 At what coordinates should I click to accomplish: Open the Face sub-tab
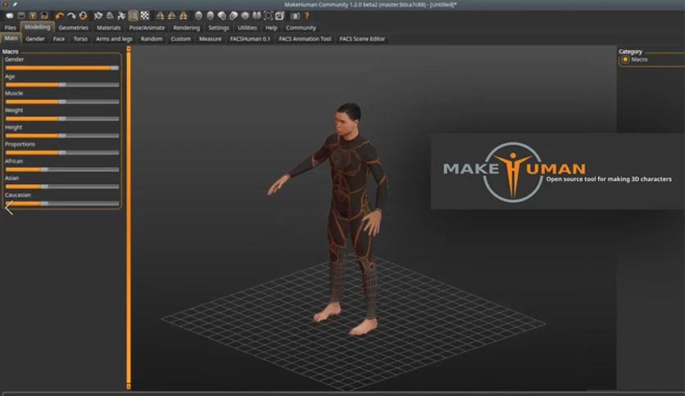(59, 38)
